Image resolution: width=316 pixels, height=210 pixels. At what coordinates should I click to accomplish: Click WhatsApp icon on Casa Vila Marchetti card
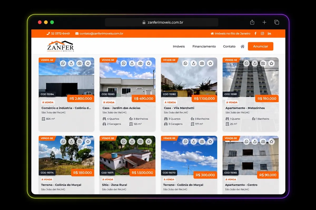tap(185, 63)
